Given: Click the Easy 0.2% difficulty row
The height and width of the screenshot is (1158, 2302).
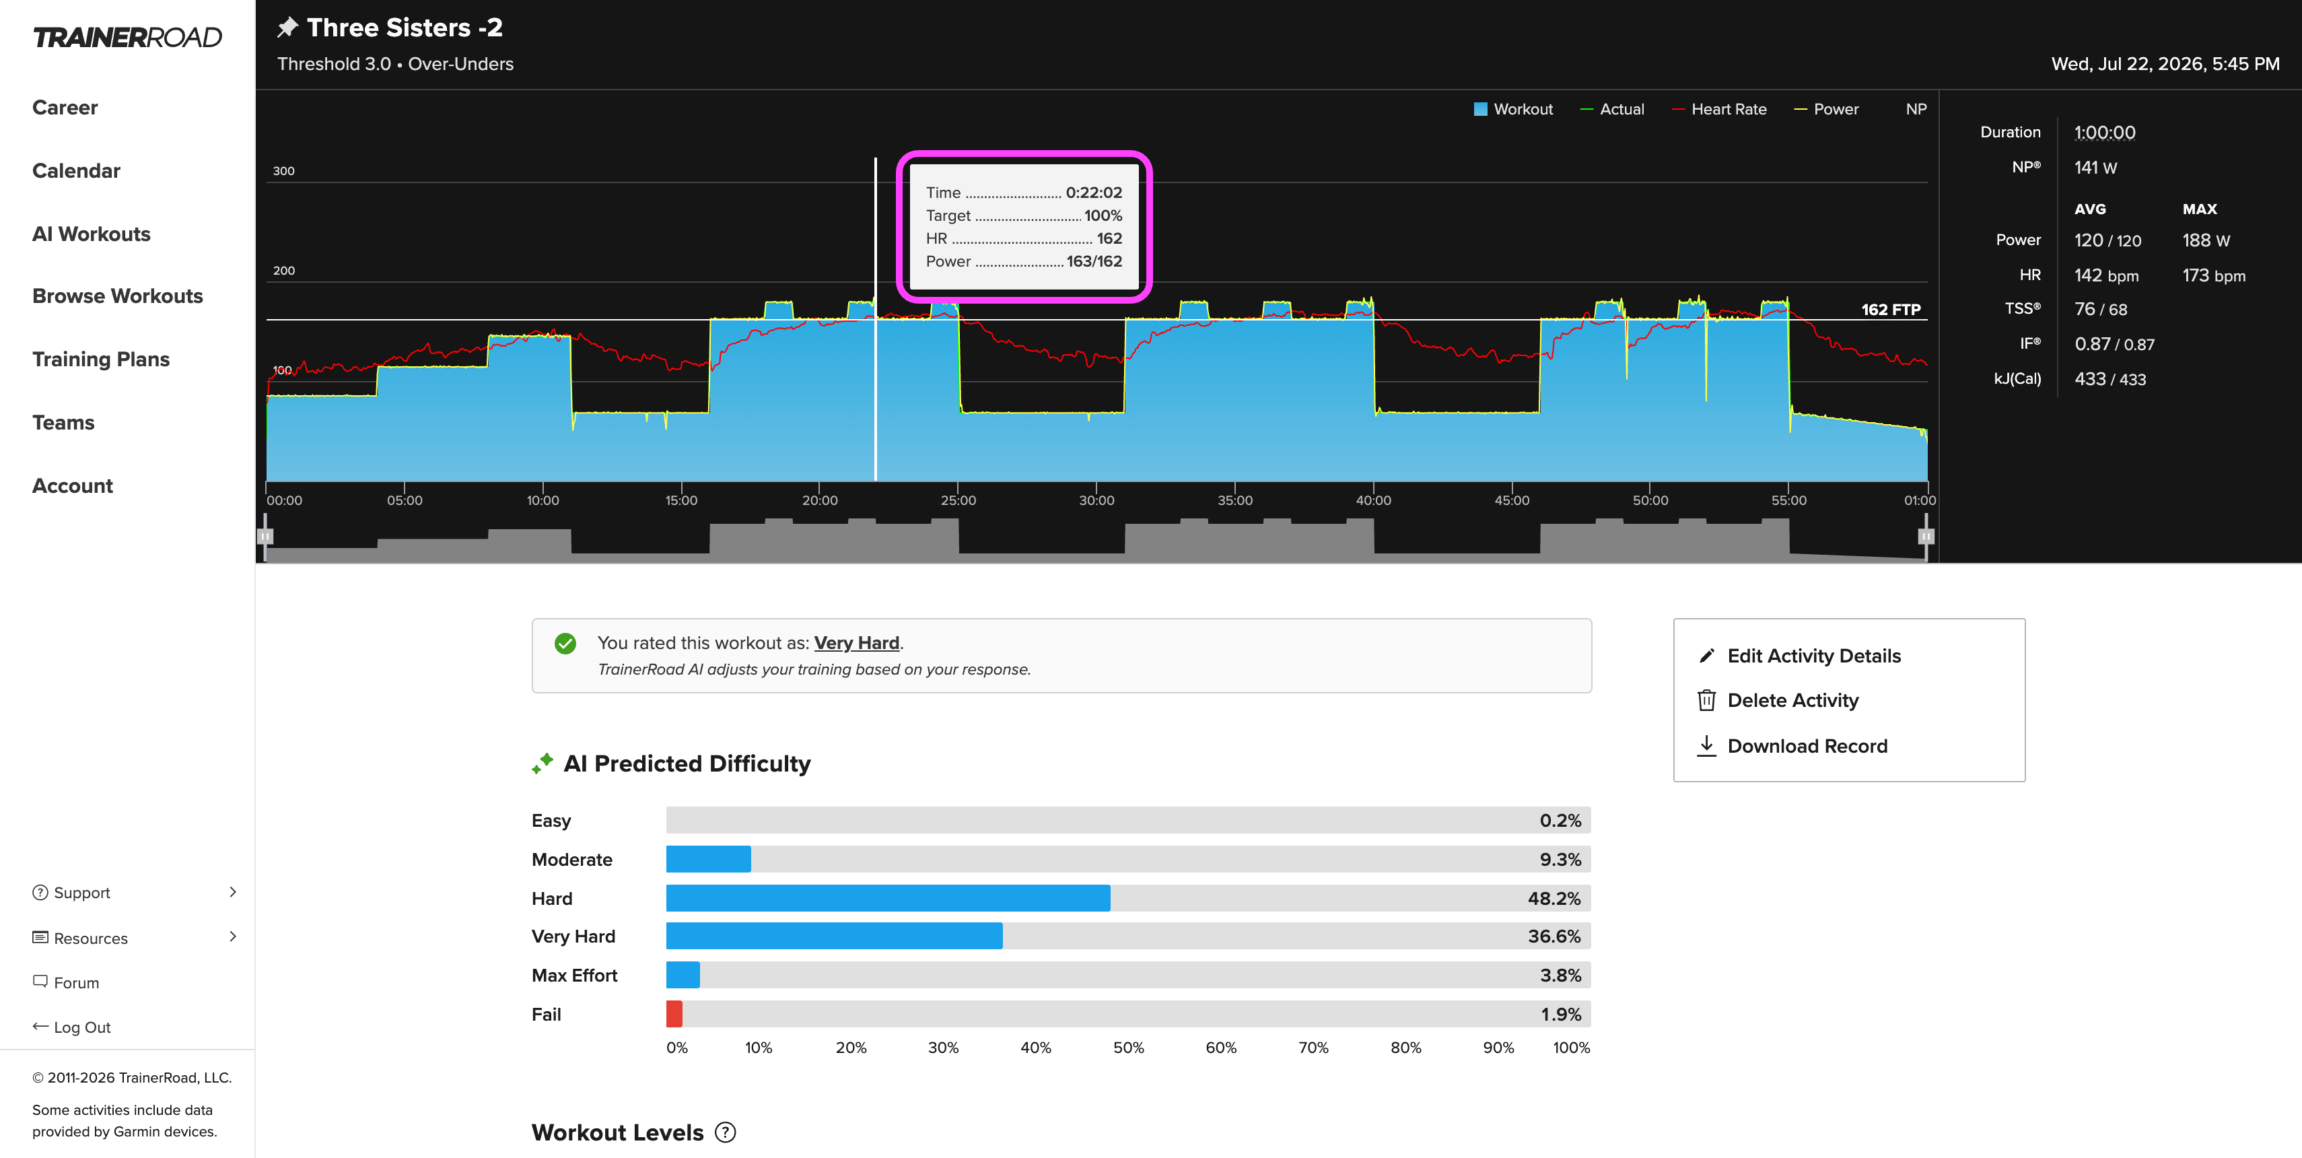Looking at the screenshot, I should (1061, 820).
